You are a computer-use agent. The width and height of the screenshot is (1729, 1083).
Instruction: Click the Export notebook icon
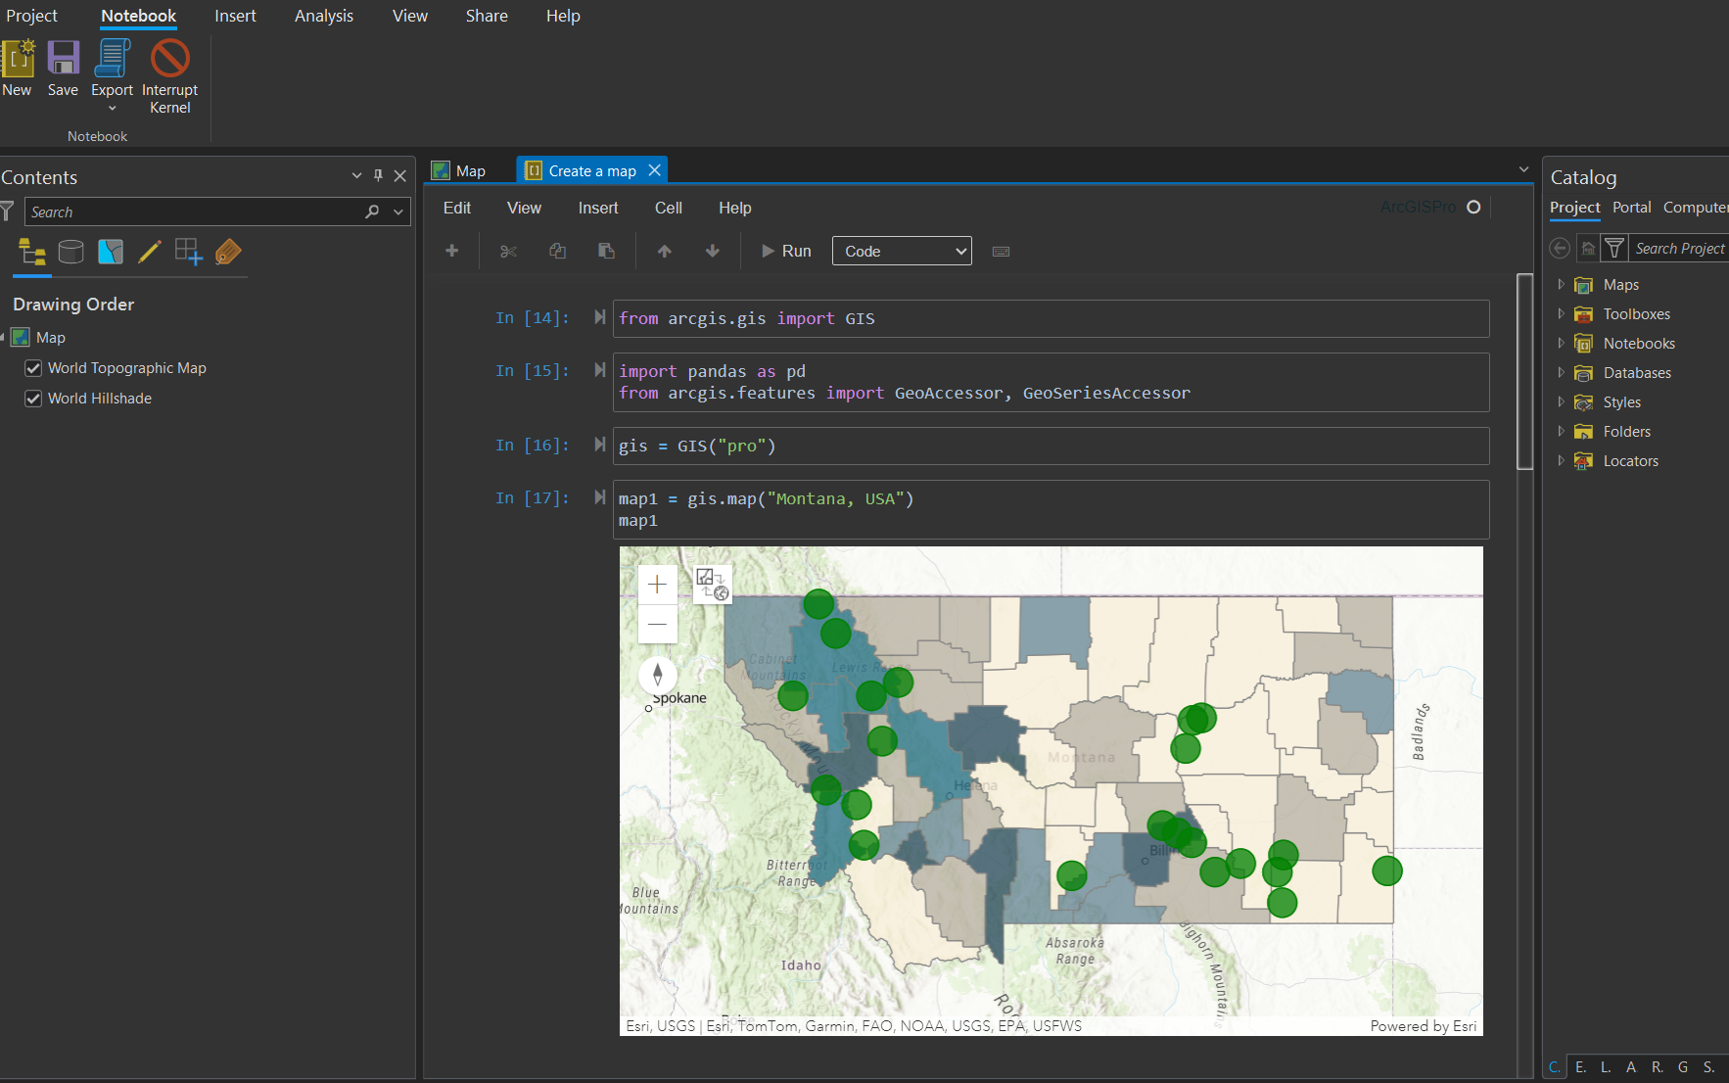click(112, 59)
